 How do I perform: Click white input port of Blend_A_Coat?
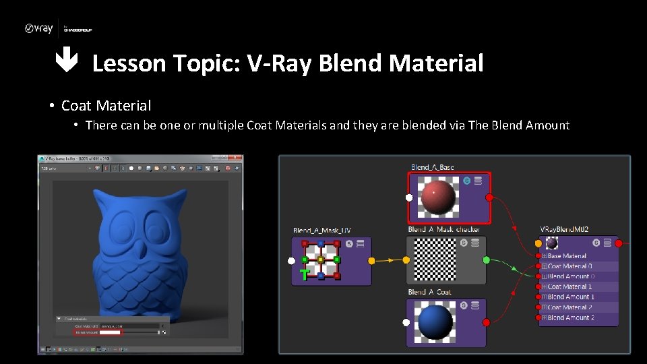pyautogui.click(x=406, y=322)
